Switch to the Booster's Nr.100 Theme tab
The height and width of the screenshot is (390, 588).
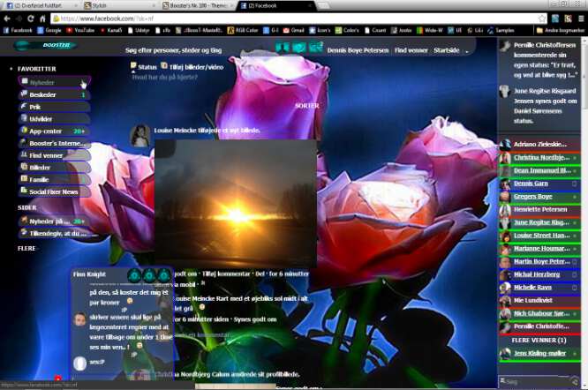click(x=197, y=5)
